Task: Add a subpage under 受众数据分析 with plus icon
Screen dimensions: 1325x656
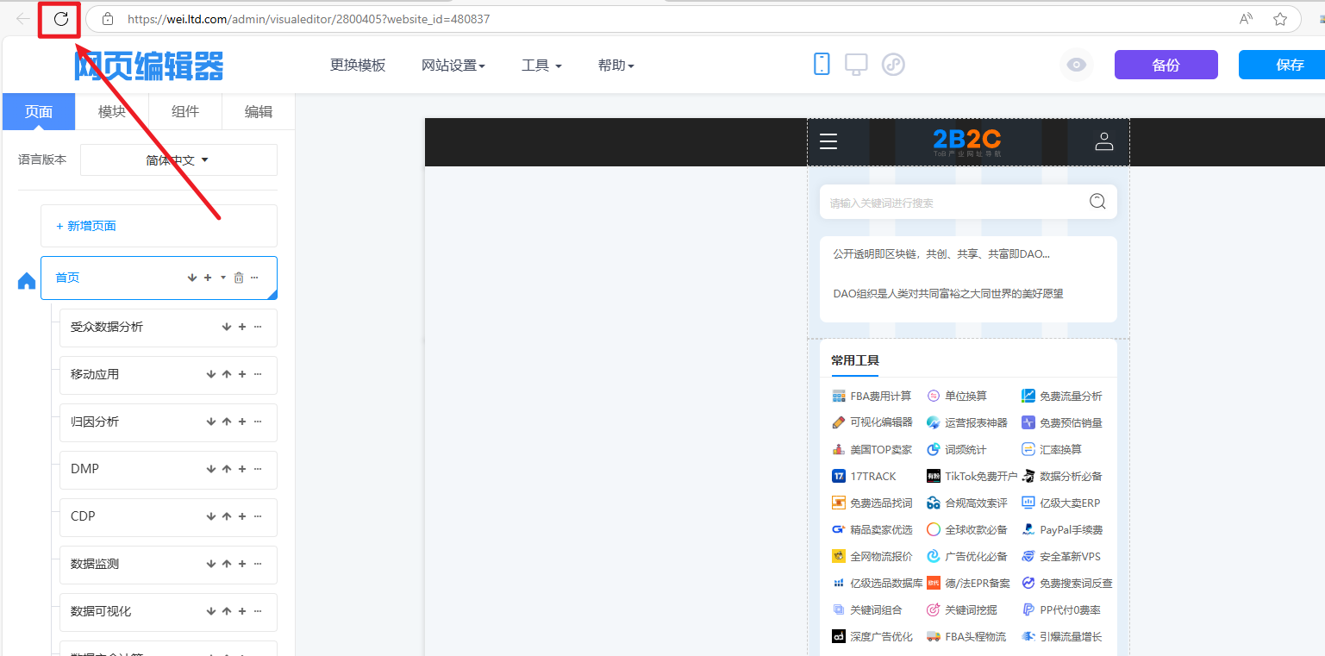Action: [x=242, y=327]
